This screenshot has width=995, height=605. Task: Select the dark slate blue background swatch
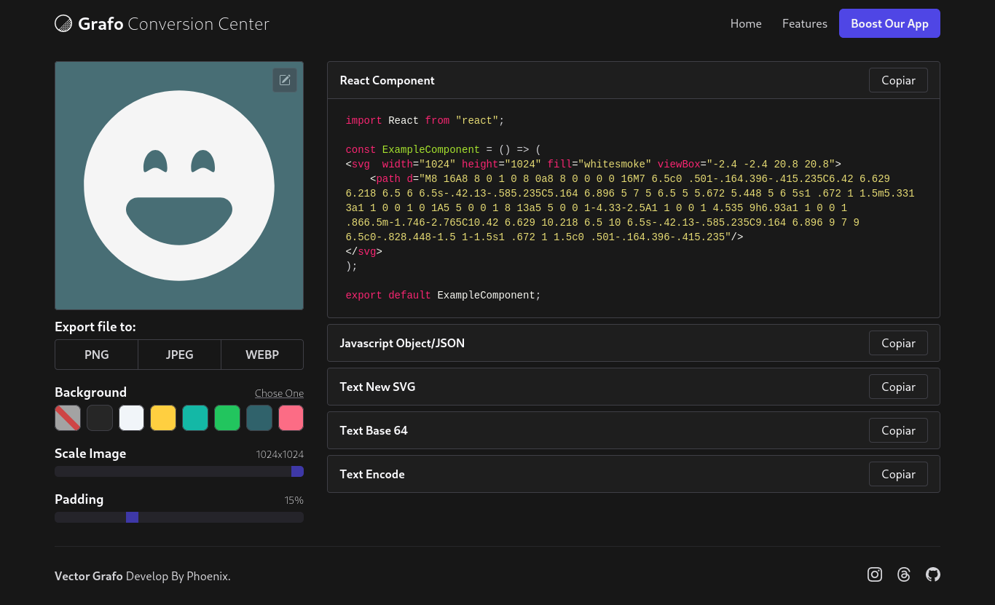(x=259, y=418)
